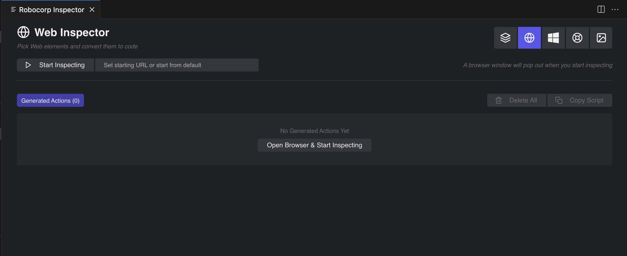627x256 pixels.
Task: Click Open Browser & Start Inspecting
Action: coord(315,145)
